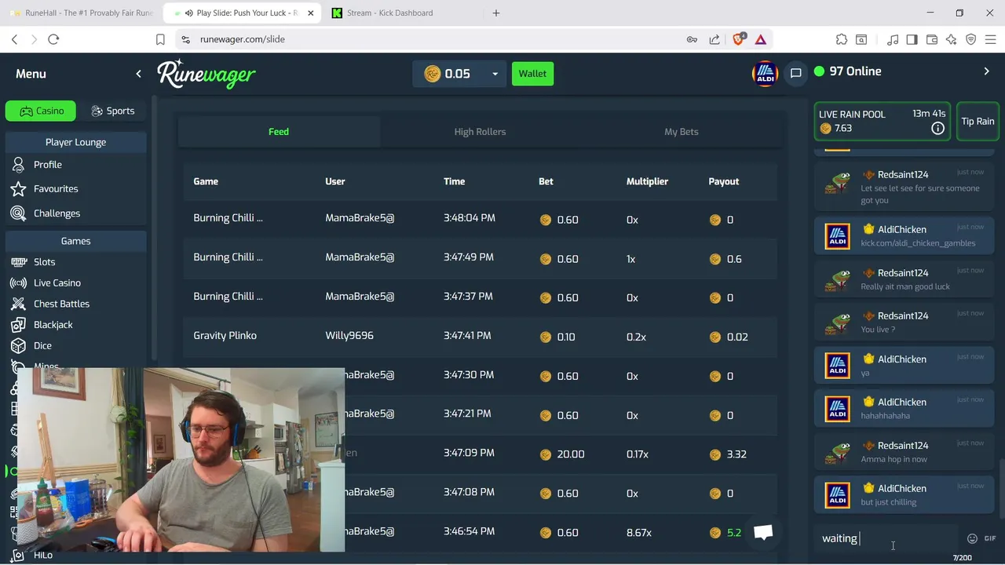The height and width of the screenshot is (565, 1005).
Task: Click the chat message input field
Action: (x=887, y=538)
